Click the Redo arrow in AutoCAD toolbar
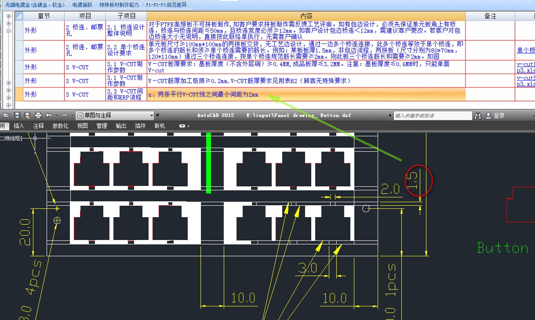 pyautogui.click(x=64, y=115)
